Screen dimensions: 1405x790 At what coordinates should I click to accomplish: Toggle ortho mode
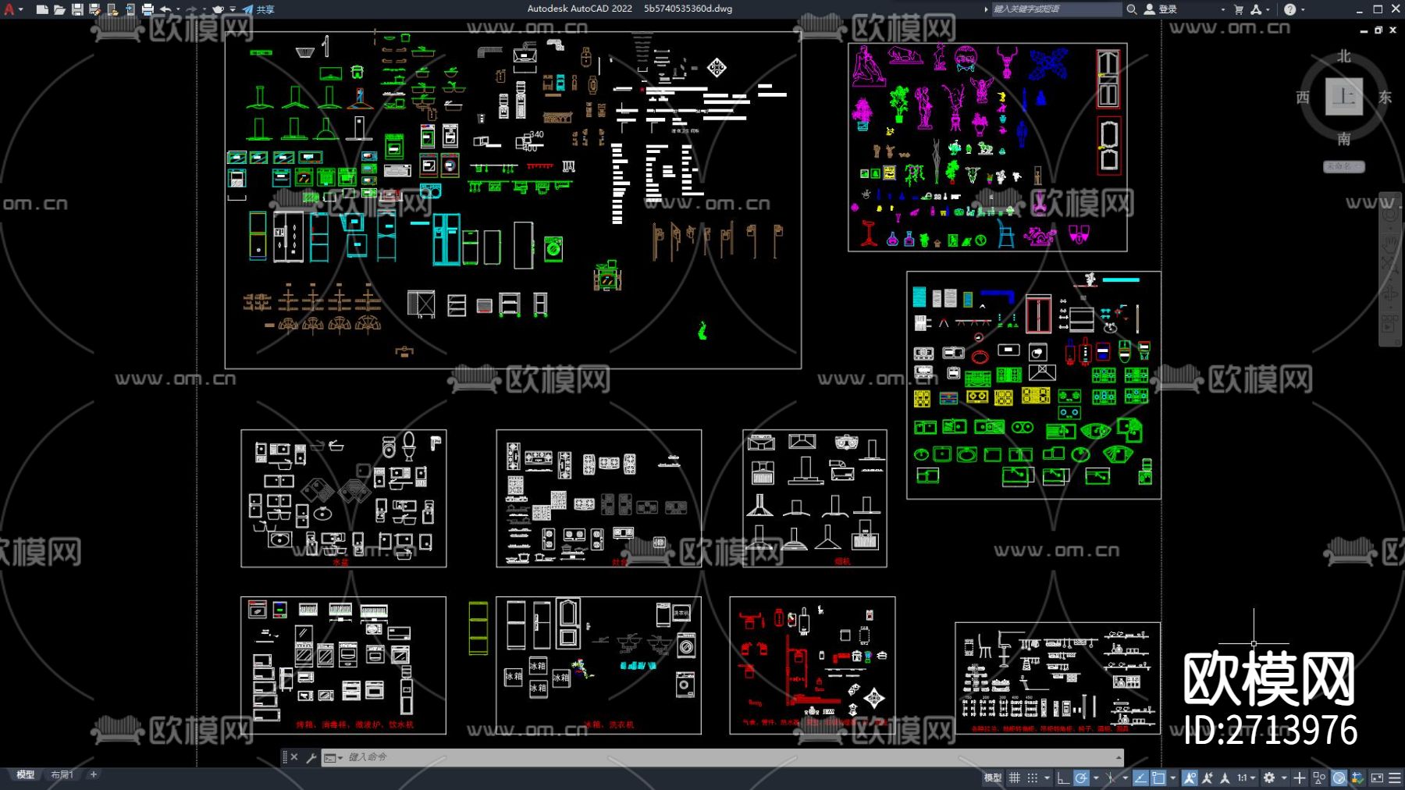[1062, 778]
